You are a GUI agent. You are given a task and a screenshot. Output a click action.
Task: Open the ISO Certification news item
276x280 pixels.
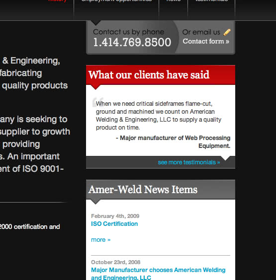point(114,224)
